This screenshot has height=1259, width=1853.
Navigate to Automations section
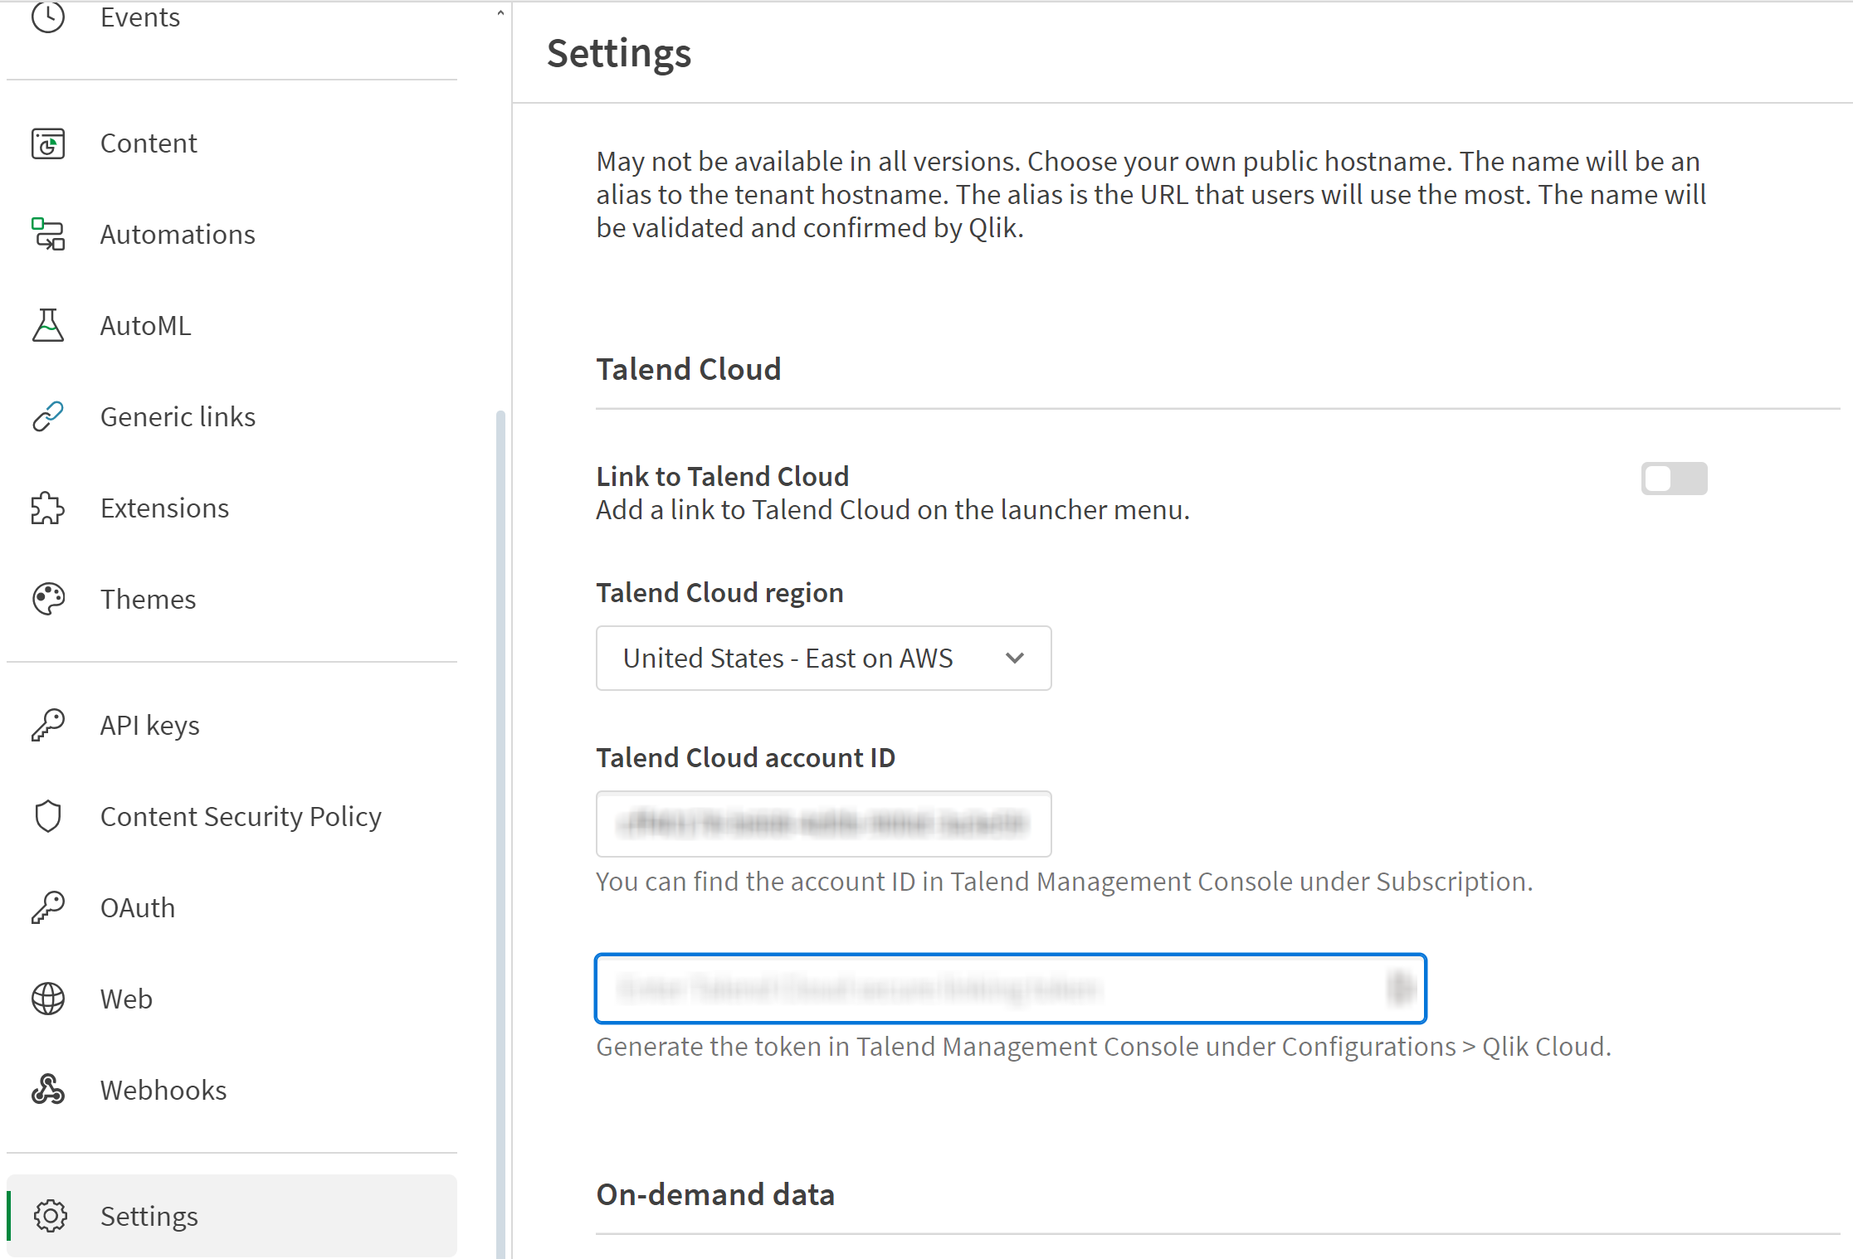pyautogui.click(x=177, y=233)
